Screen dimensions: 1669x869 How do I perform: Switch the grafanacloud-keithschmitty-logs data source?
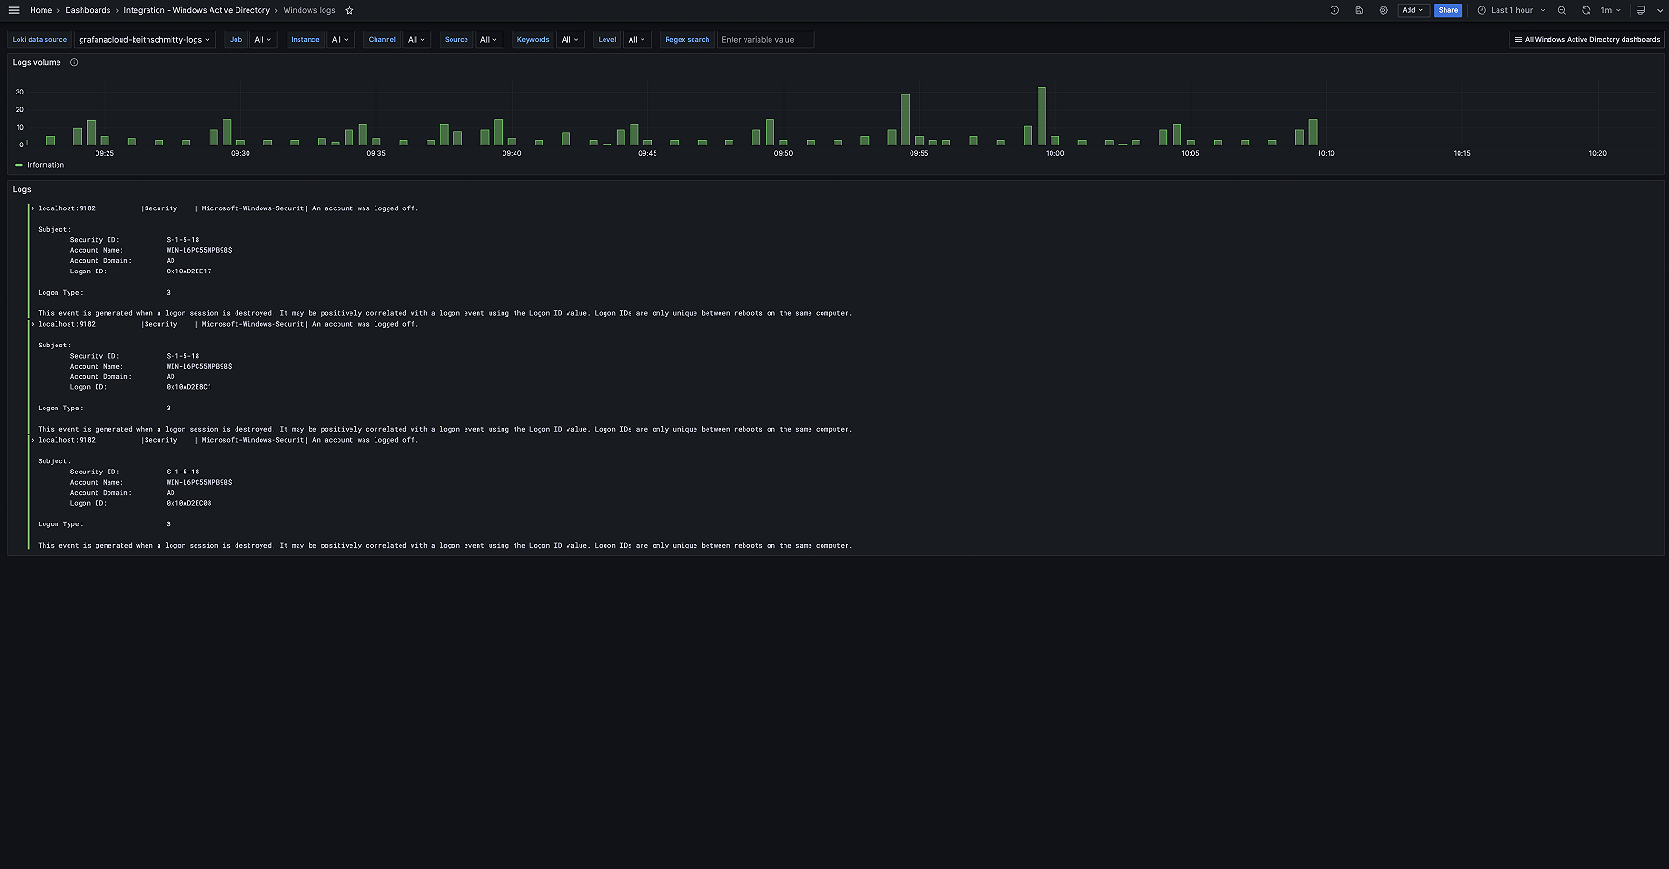point(145,40)
